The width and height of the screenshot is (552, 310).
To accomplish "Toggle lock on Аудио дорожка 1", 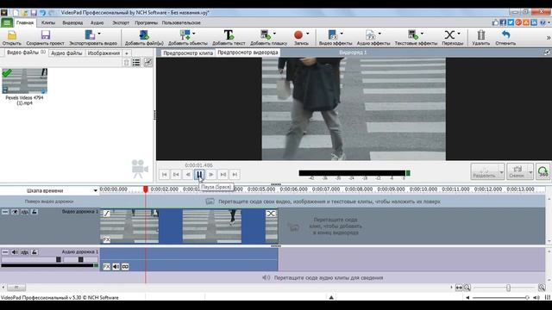I will pyautogui.click(x=34, y=252).
